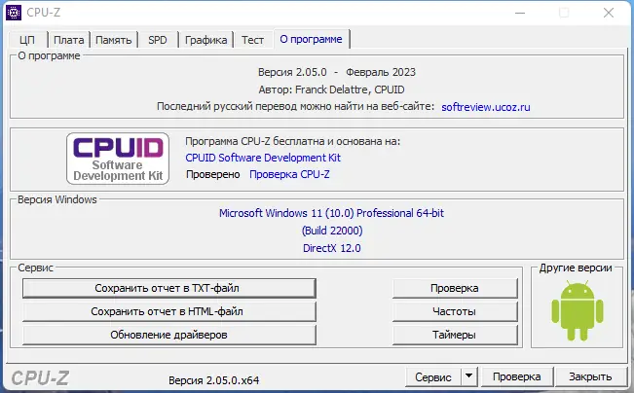Switch to the ЦП tab

coord(27,40)
